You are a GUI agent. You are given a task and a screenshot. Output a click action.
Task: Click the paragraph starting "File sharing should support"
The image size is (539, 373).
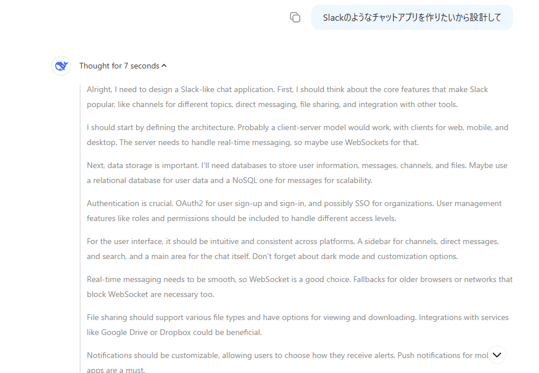288,325
